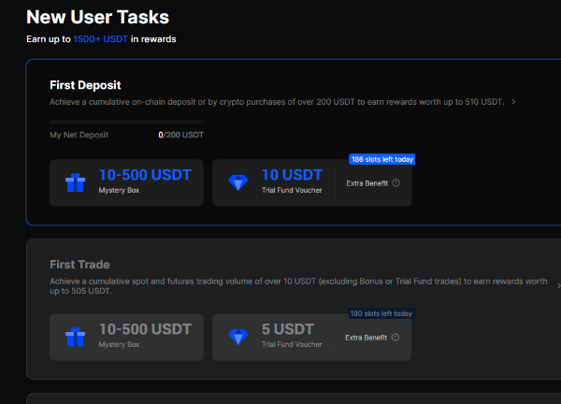Image resolution: width=561 pixels, height=404 pixels.
Task: Click First Deposit description about 200 USDT
Action: (277, 102)
